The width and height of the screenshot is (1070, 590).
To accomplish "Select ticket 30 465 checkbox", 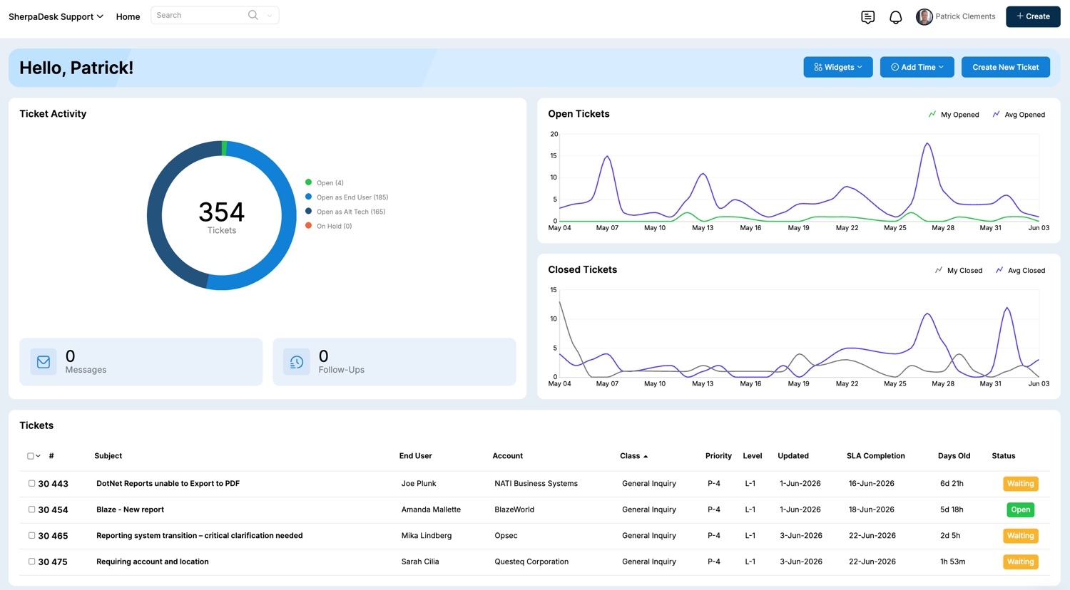I will [31, 535].
